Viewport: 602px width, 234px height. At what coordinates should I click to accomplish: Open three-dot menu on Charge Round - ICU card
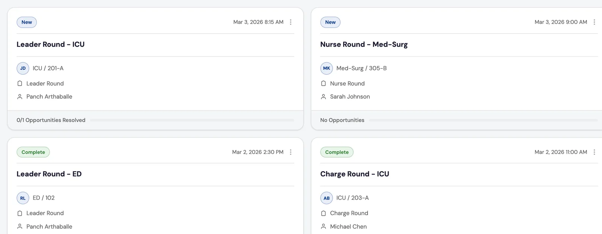pos(594,152)
